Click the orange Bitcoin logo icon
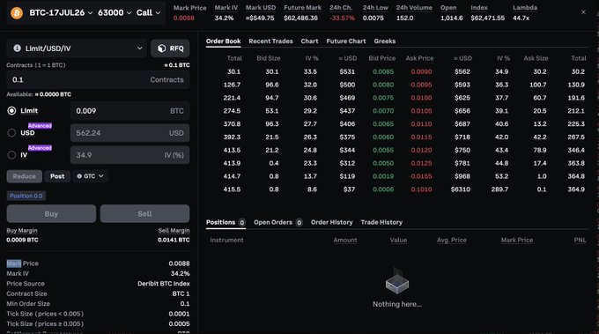Image resolution: width=599 pixels, height=334 pixels. point(17,12)
